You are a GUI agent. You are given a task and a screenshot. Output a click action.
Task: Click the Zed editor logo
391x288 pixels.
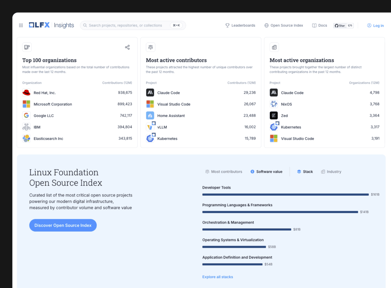[274, 115]
